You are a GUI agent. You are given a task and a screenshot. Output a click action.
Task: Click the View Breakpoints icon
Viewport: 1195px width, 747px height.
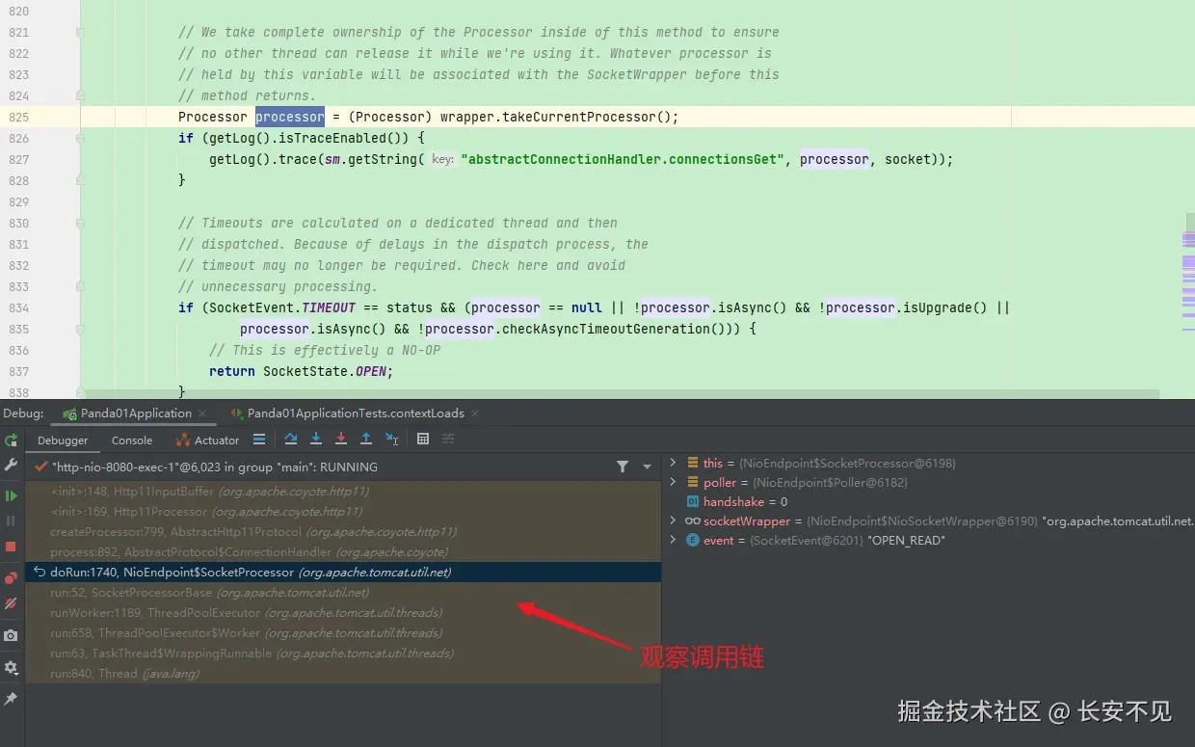pos(11,578)
